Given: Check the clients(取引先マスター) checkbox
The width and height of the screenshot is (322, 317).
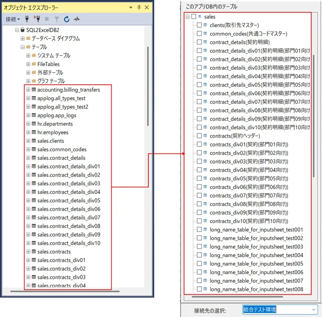Looking at the screenshot, I should pyautogui.click(x=199, y=25).
